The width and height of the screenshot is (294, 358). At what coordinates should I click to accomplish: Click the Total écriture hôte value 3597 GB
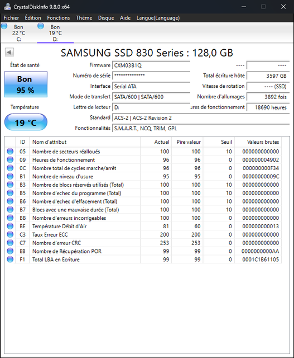click(x=268, y=76)
